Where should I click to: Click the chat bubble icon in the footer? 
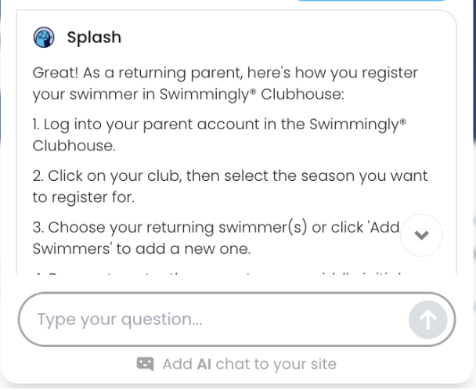[x=146, y=364]
